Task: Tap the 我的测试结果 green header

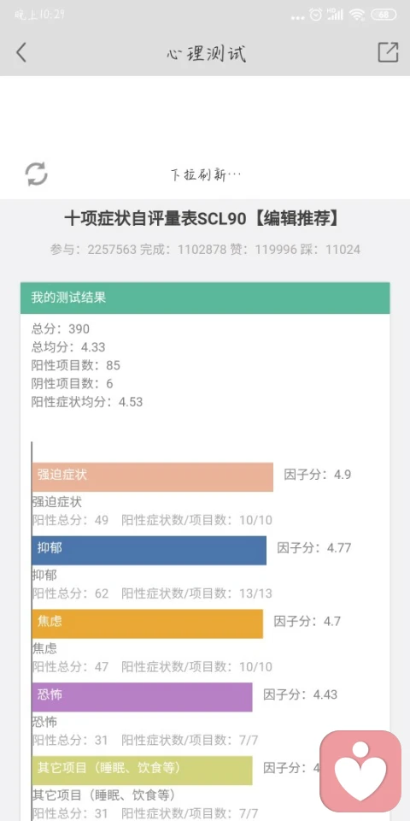Action: pos(205,298)
